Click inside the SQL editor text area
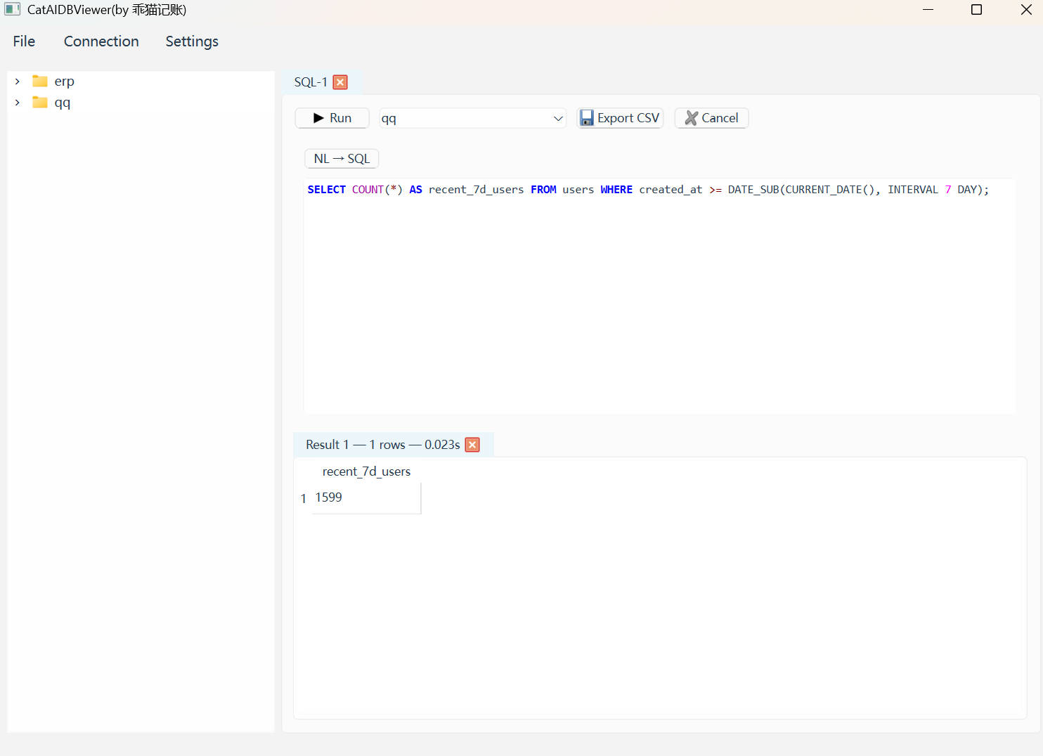The width and height of the screenshot is (1043, 756). click(659, 296)
